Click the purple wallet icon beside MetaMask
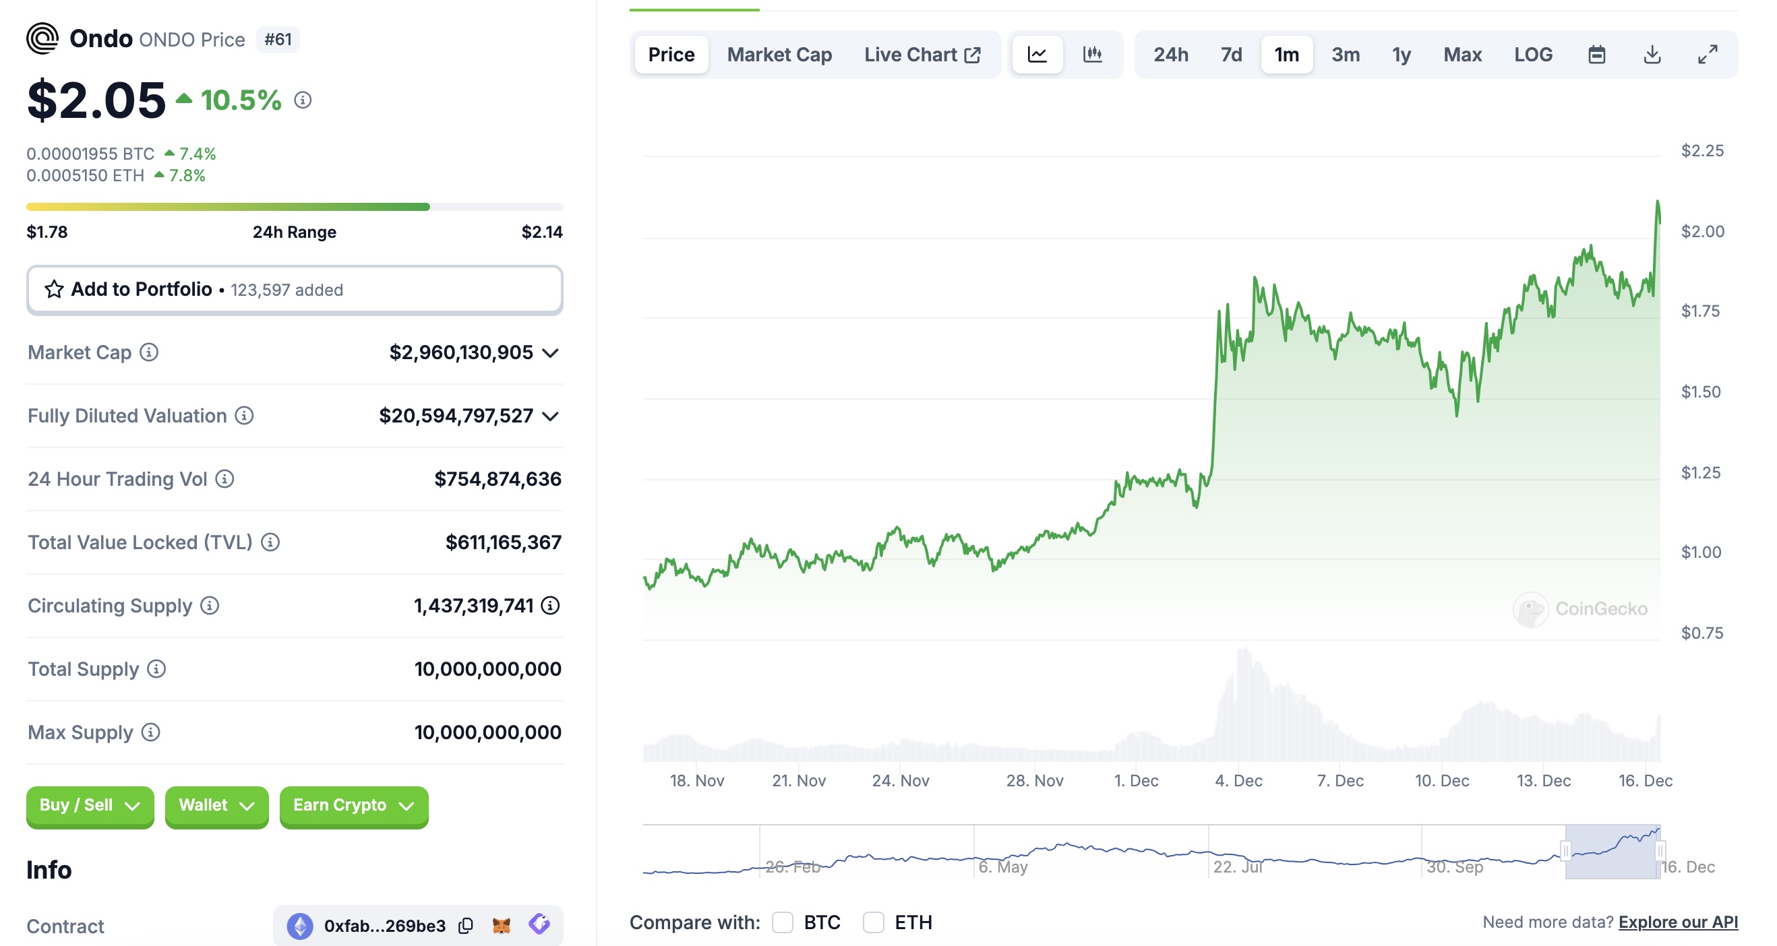Screen dimensions: 1777x946 (x=539, y=924)
